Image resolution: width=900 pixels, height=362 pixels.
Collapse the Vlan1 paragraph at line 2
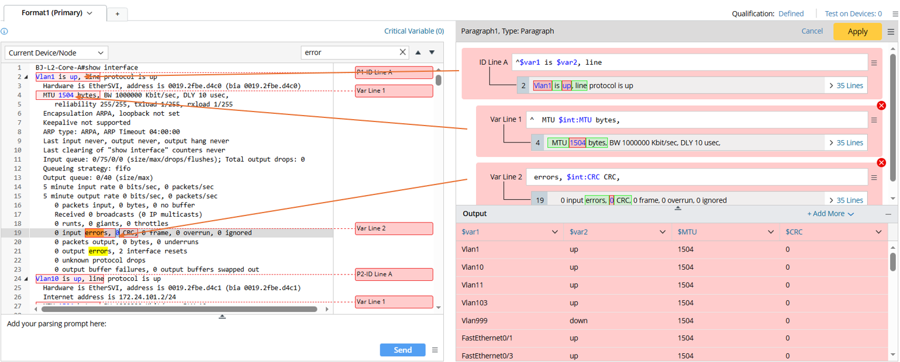click(x=26, y=77)
